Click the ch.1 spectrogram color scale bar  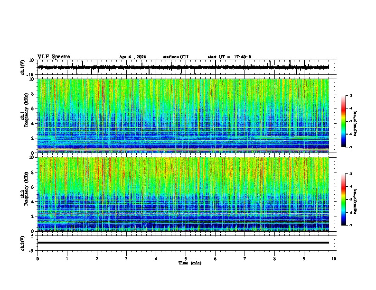click(x=343, y=121)
